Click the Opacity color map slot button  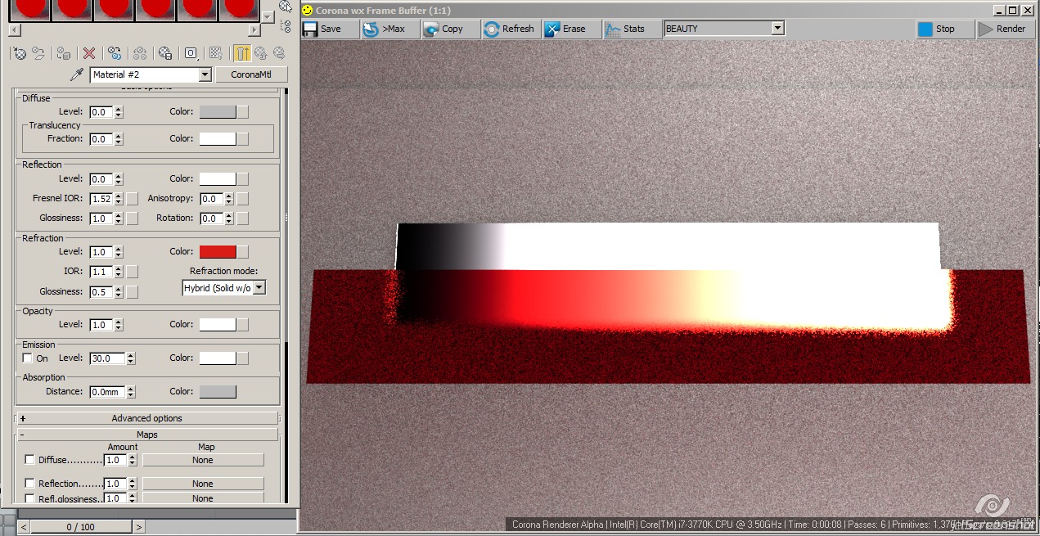243,325
